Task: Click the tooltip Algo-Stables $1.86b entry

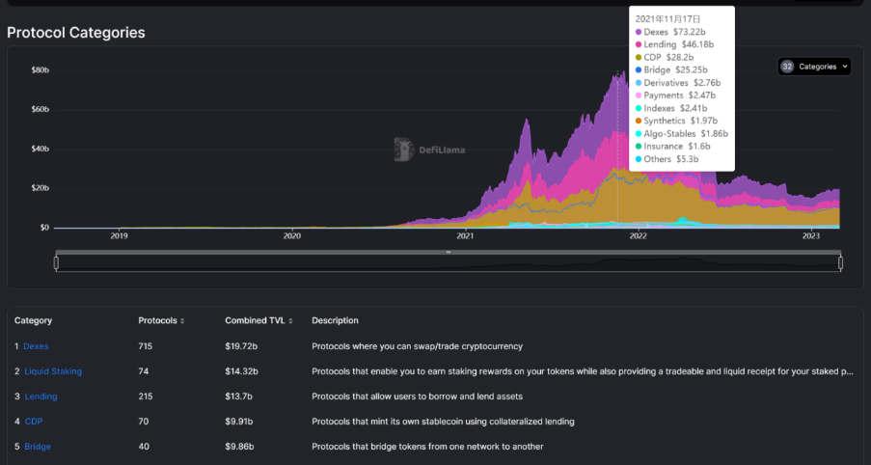Action: [x=682, y=133]
